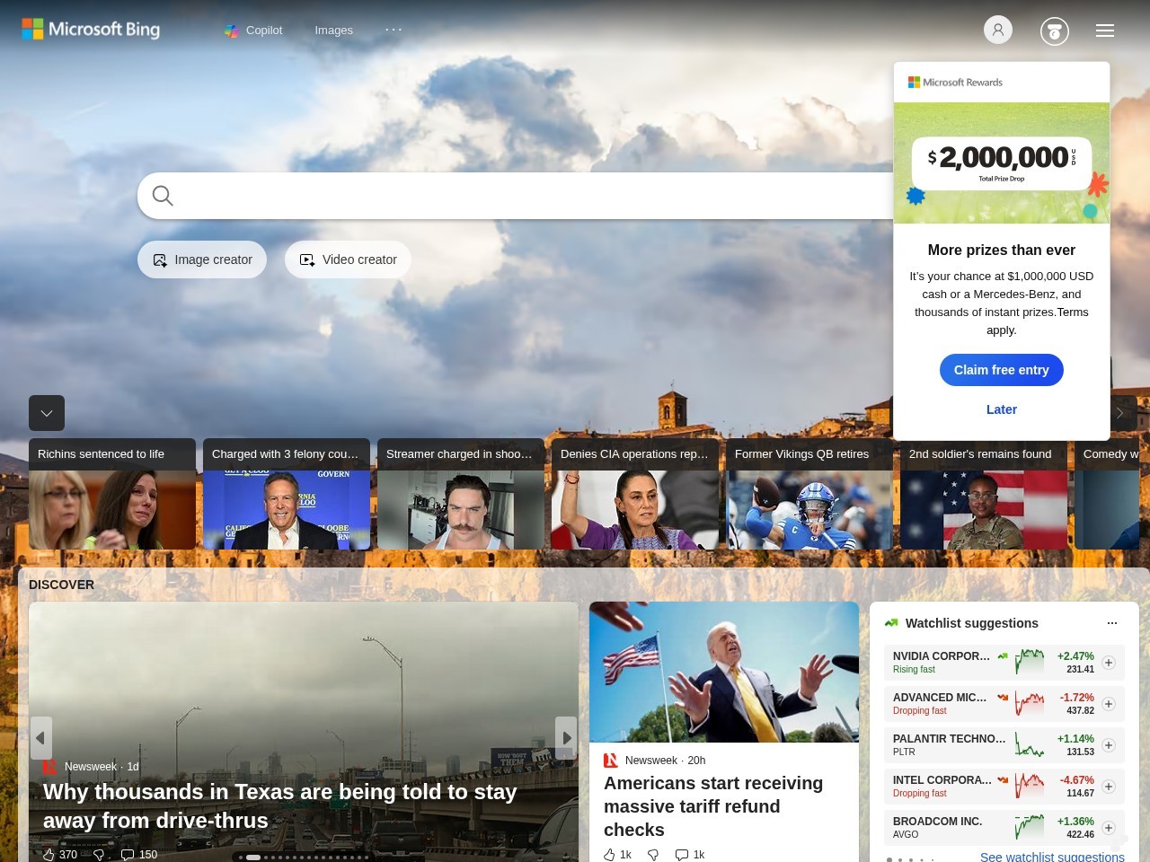Add Palantir Technologies to watchlist
Viewport: 1150px width, 862px height.
pos(1109,745)
